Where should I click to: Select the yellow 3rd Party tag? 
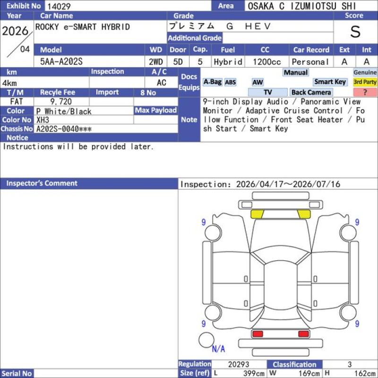tap(365, 82)
